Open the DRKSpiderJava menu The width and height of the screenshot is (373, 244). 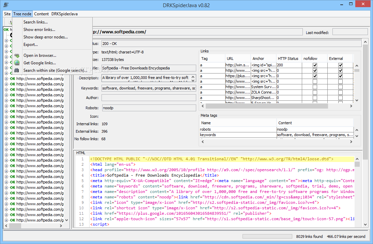coord(64,14)
